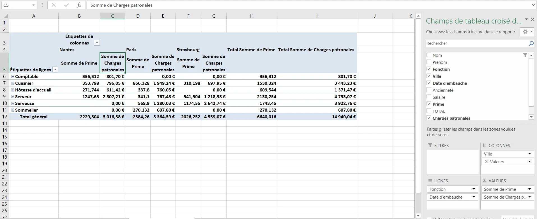Click the search magnifier icon in field list
The image size is (537, 219).
point(531,43)
